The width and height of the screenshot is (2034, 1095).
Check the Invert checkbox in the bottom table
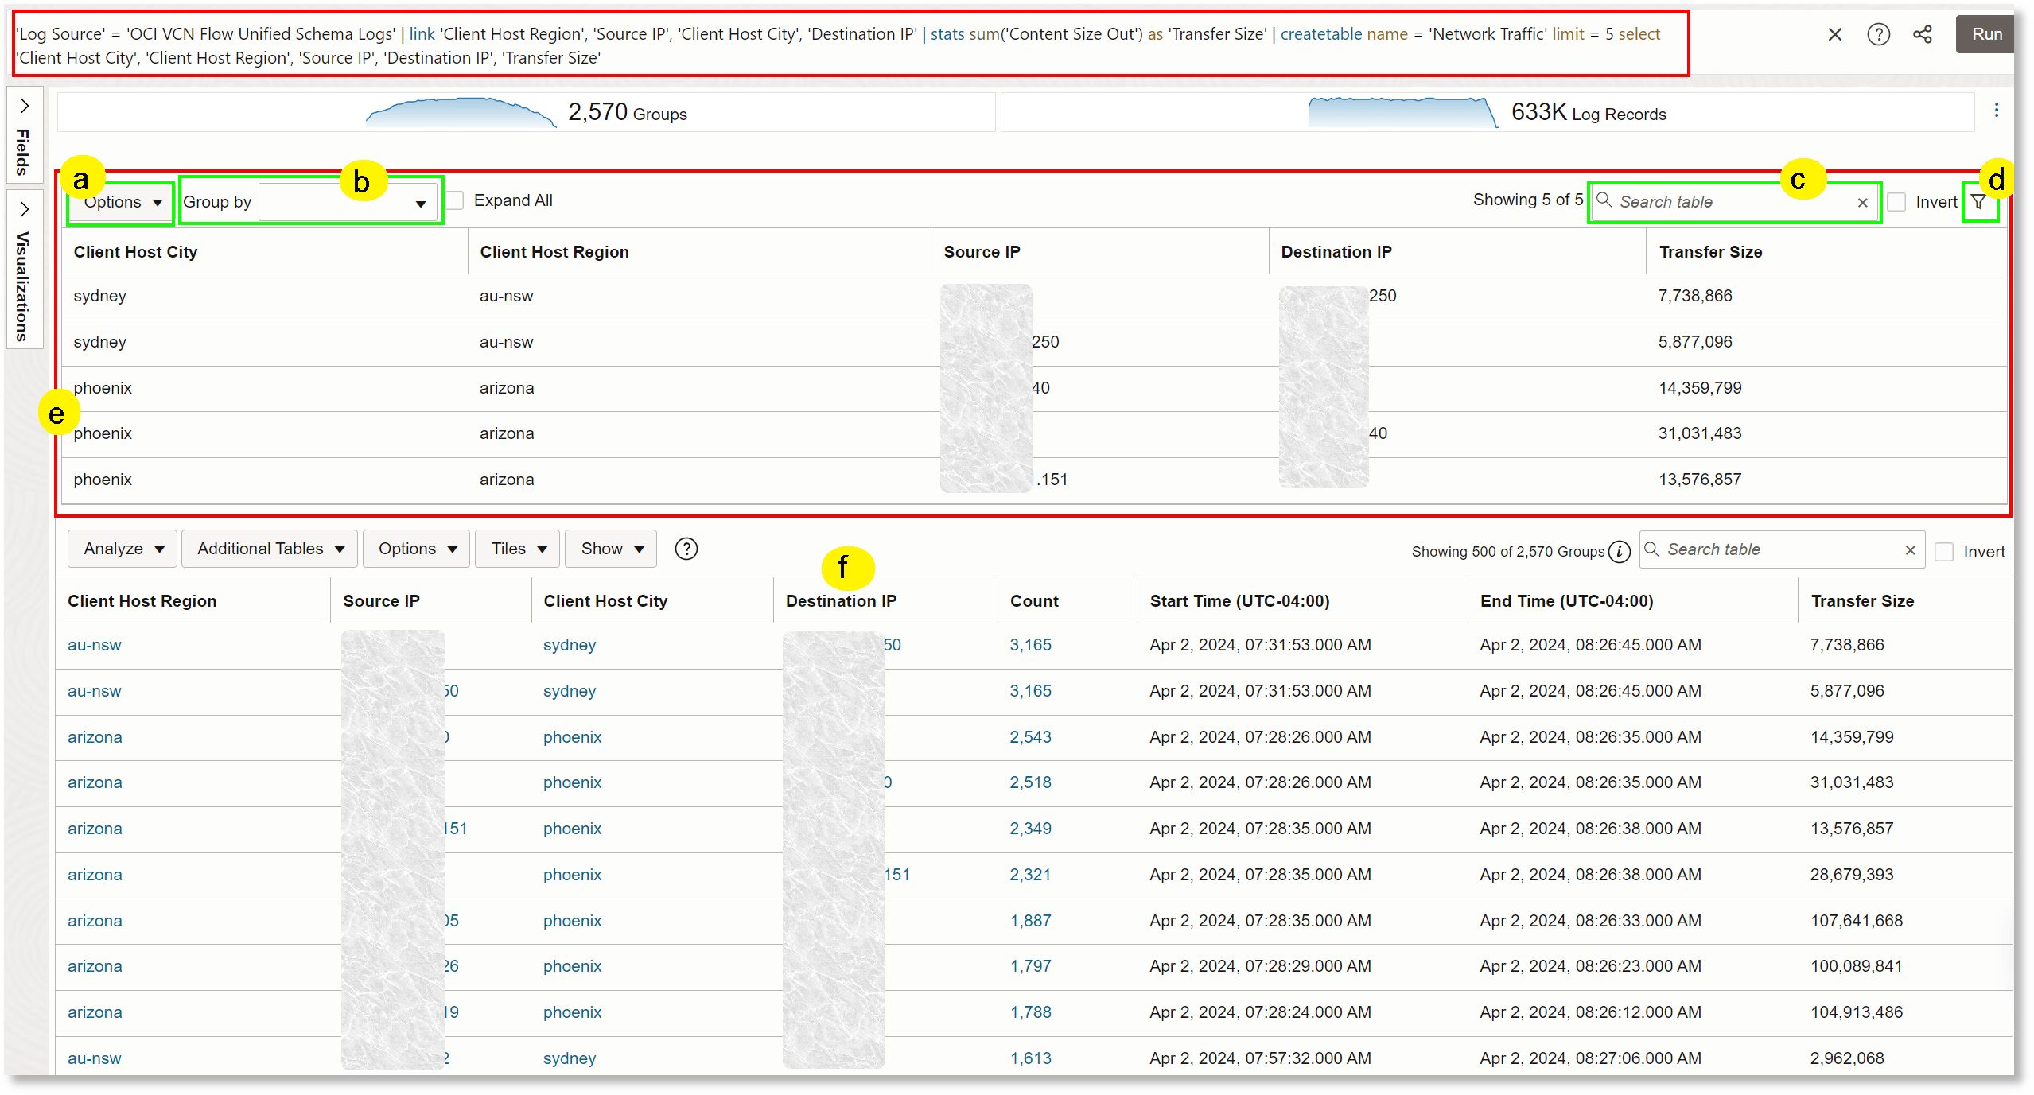(1944, 551)
